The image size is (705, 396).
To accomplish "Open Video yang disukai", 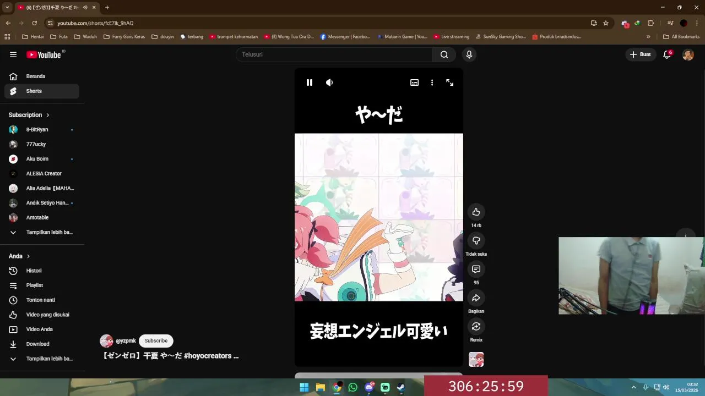I will click(42, 315).
